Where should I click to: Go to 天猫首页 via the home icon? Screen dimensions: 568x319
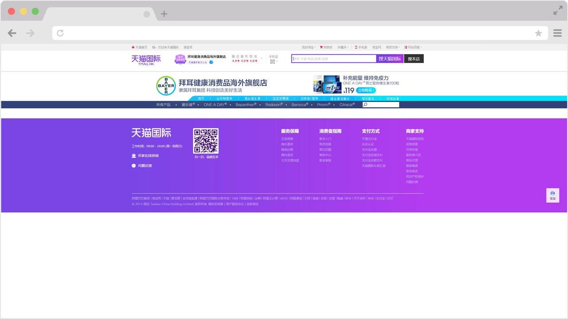(x=139, y=47)
